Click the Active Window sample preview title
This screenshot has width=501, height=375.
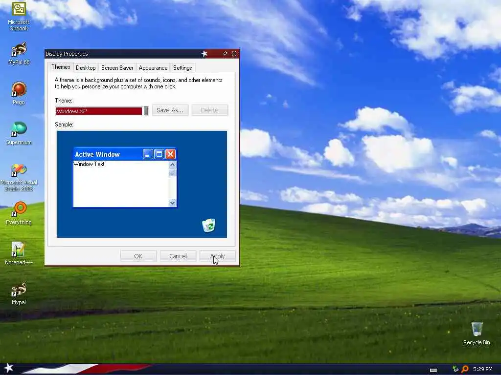(97, 154)
